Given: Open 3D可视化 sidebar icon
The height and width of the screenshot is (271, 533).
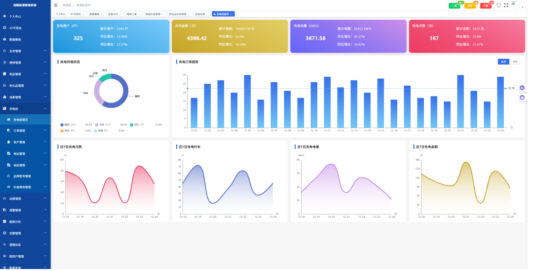Looking at the screenshot, I should (4, 28).
